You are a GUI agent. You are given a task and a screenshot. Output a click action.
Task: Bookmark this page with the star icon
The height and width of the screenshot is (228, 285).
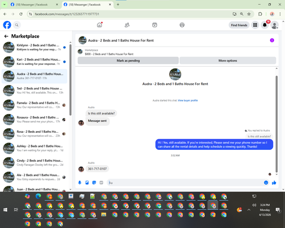(x=249, y=14)
